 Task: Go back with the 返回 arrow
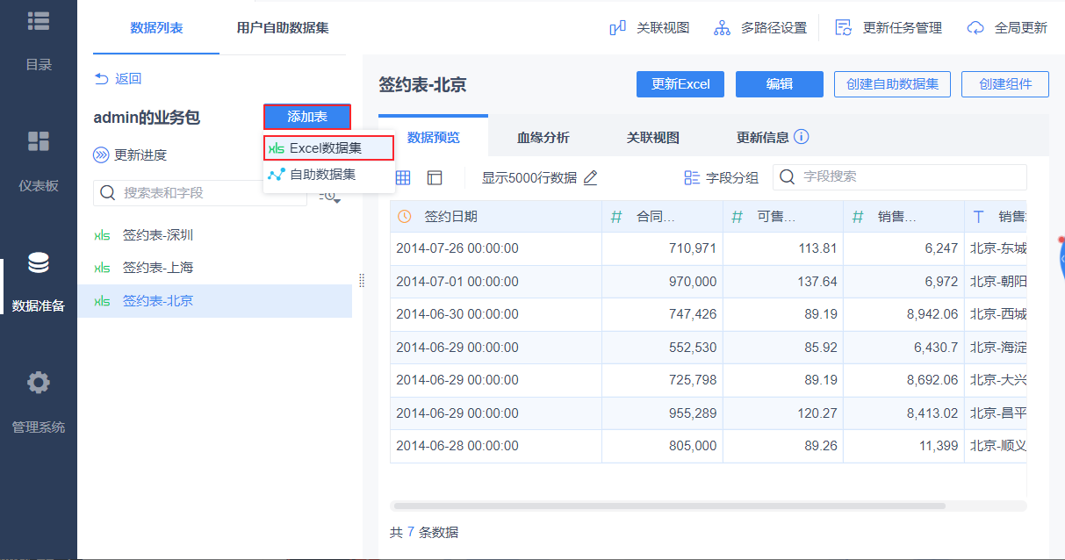tap(118, 78)
